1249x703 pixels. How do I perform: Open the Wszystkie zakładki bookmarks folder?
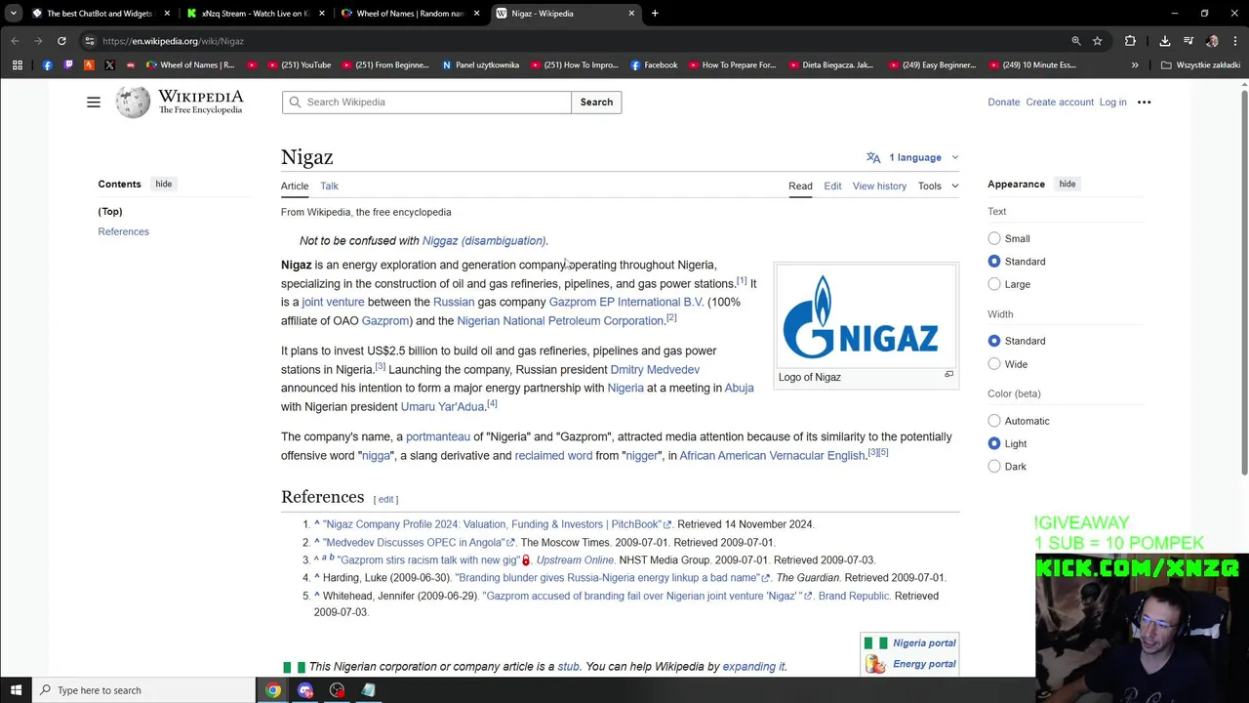[1201, 65]
